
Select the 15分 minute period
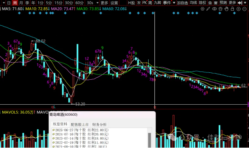click(58, 3)
